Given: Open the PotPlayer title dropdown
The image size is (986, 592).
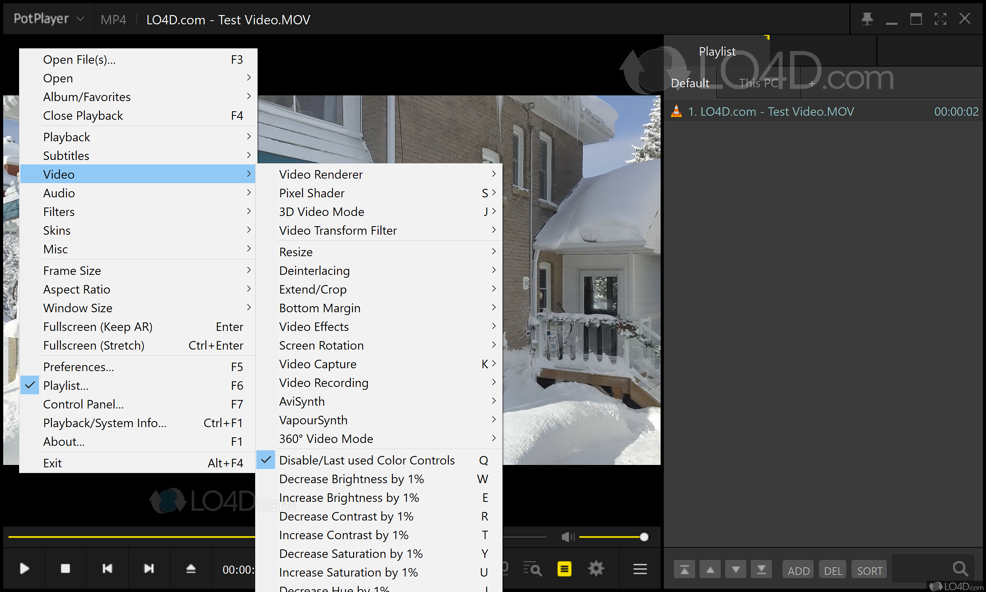Looking at the screenshot, I should 49,19.
